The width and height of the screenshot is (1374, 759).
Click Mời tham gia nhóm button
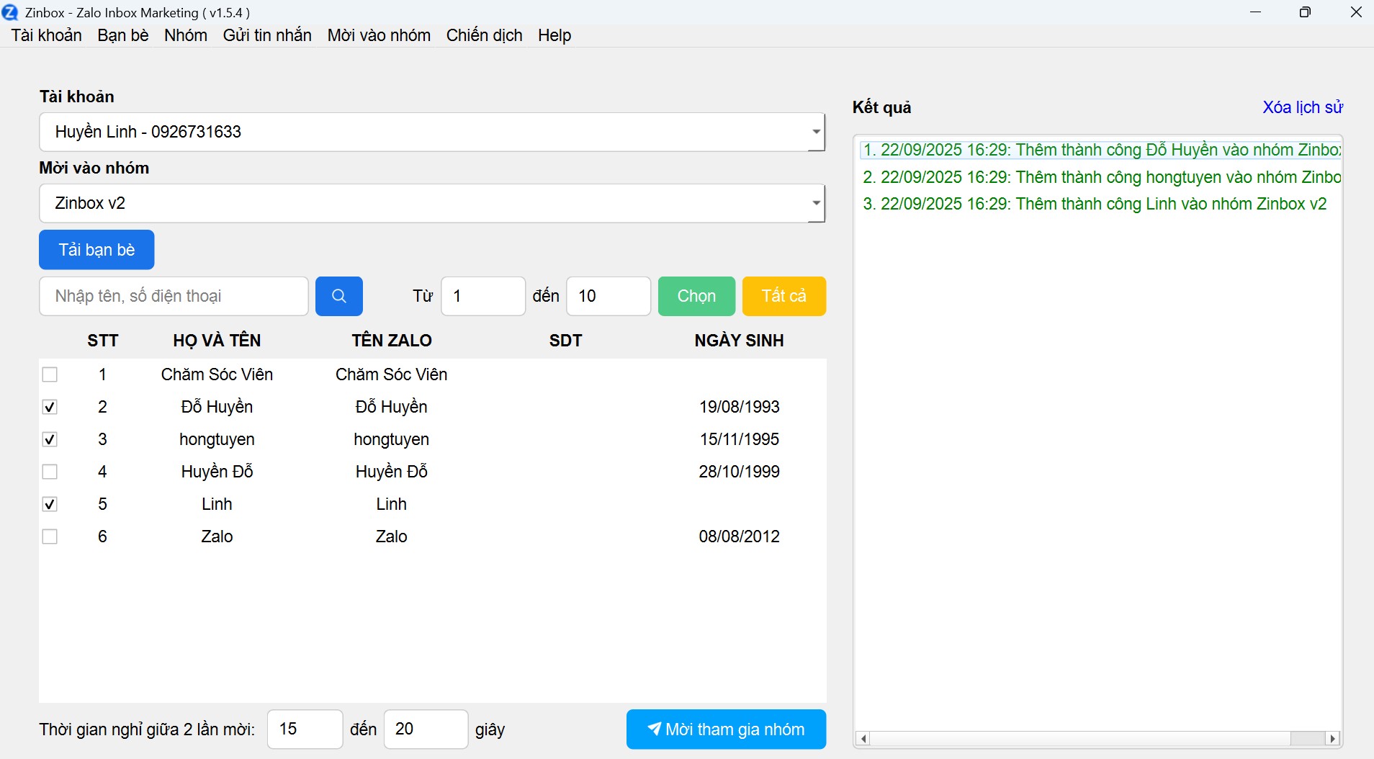pyautogui.click(x=726, y=729)
